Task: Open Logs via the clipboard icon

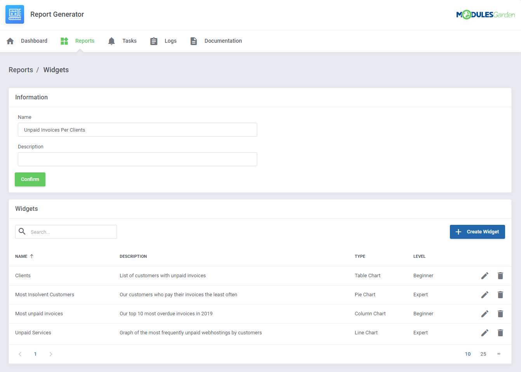Action: pyautogui.click(x=153, y=40)
